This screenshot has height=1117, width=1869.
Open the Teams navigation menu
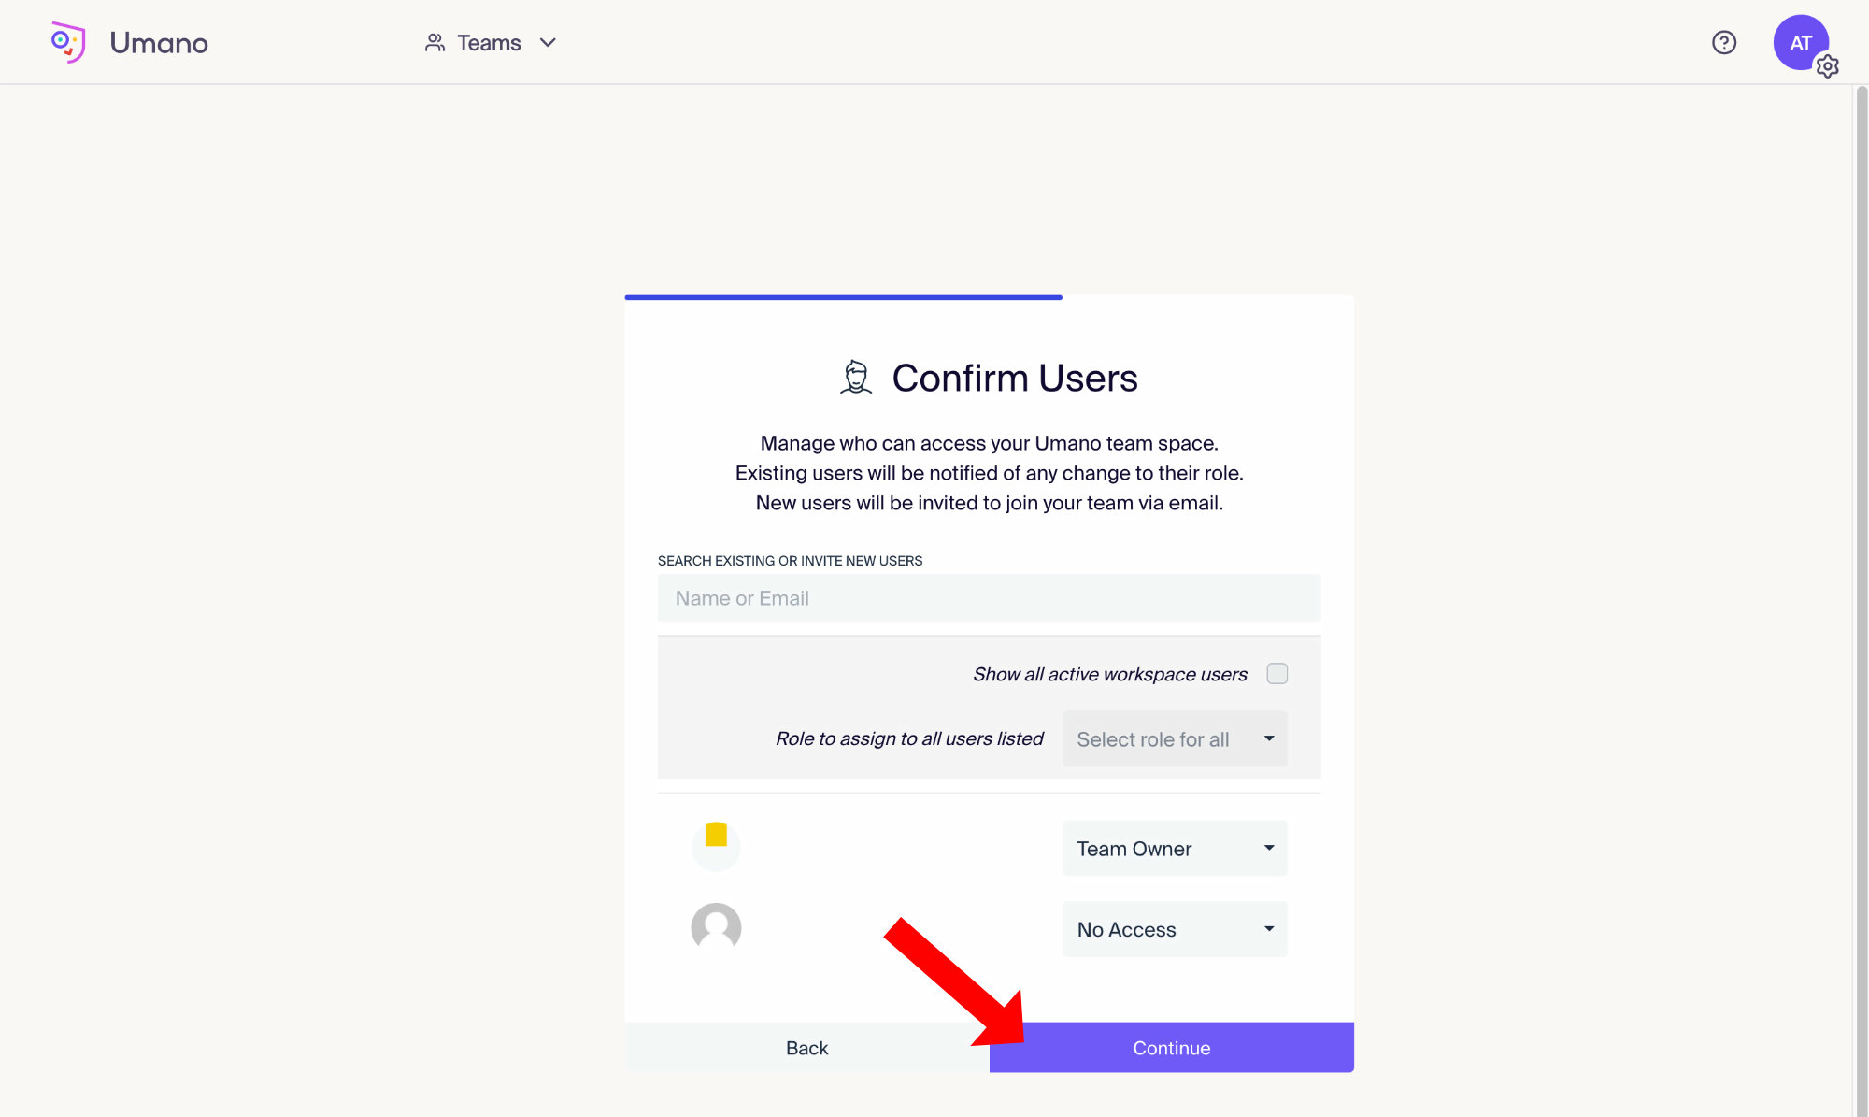pos(489,43)
